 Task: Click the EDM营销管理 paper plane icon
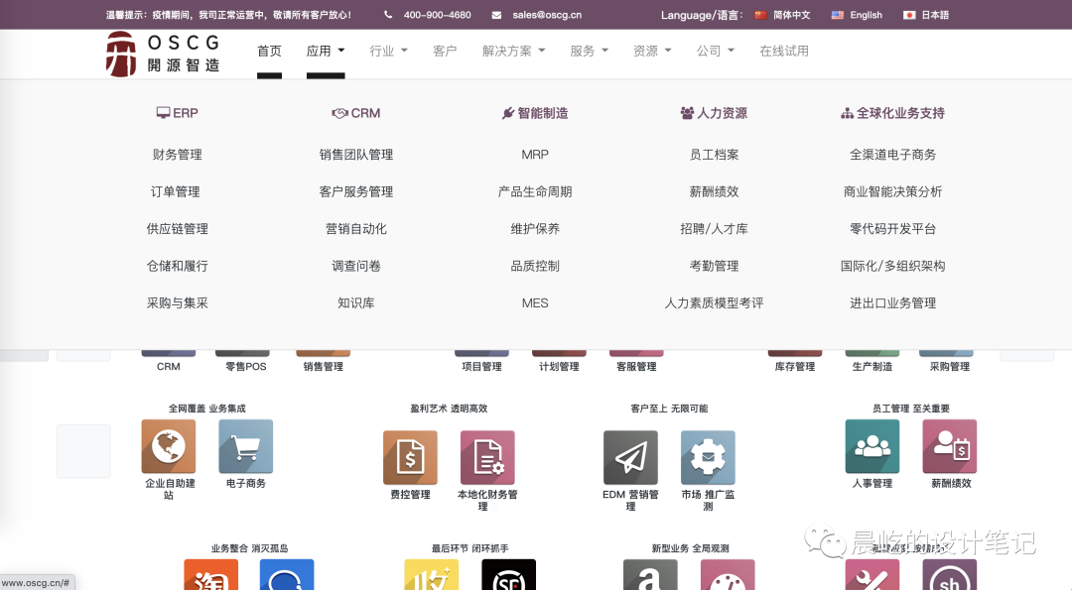(x=630, y=457)
